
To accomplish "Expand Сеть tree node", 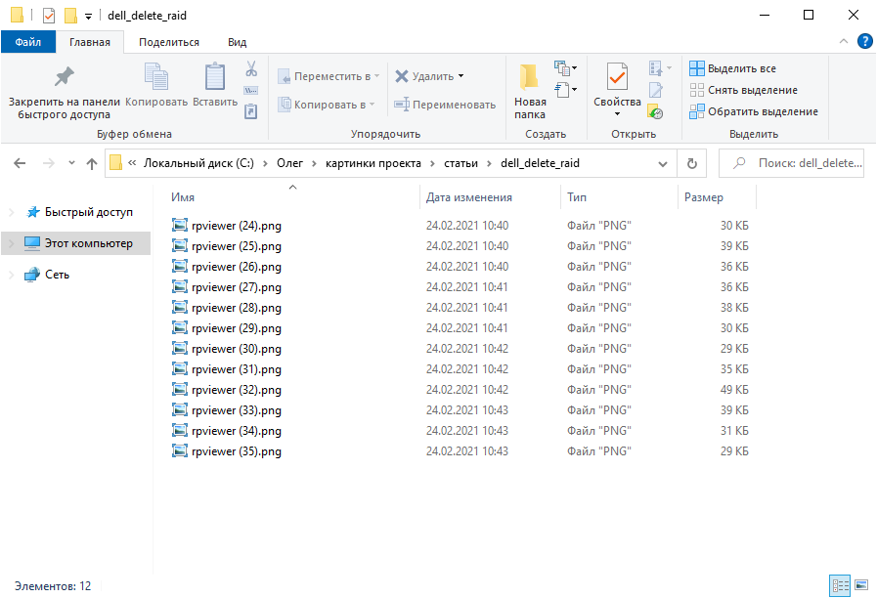I will [x=11, y=275].
